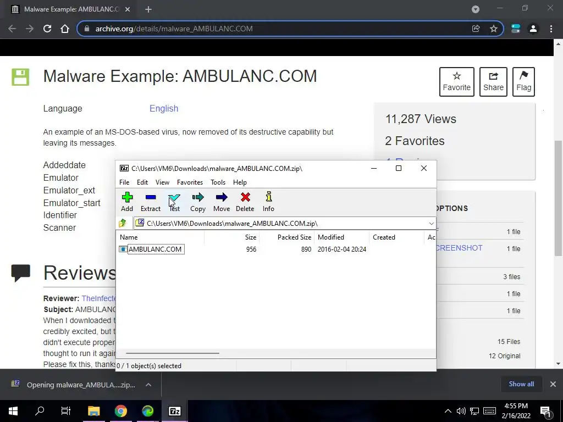
Task: Expand the 7-Zip path dropdown
Action: (431, 223)
